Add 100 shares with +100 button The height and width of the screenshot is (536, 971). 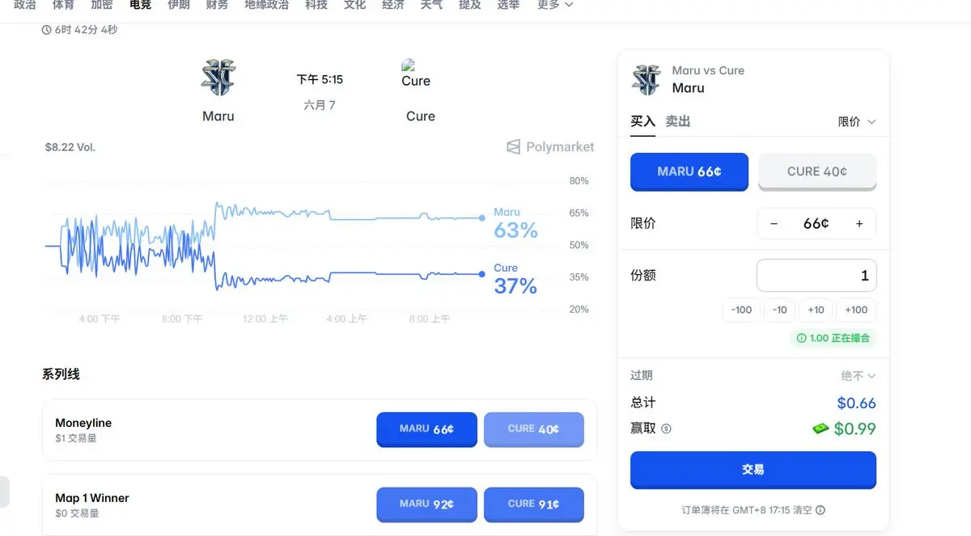[x=856, y=310]
